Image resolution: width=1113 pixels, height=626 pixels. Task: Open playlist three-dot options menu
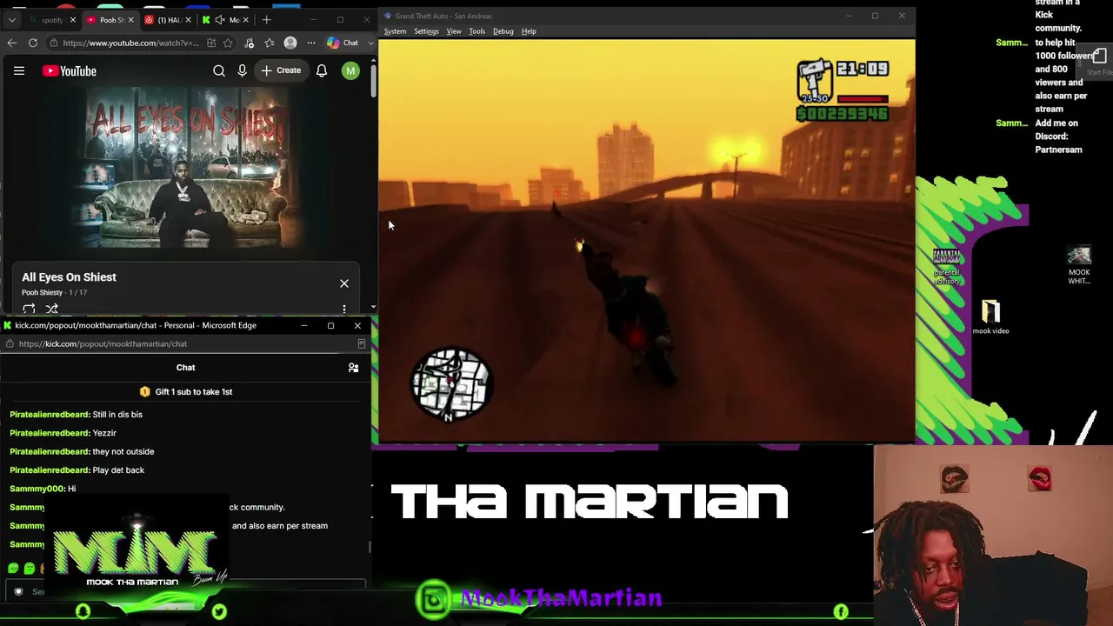click(x=344, y=309)
